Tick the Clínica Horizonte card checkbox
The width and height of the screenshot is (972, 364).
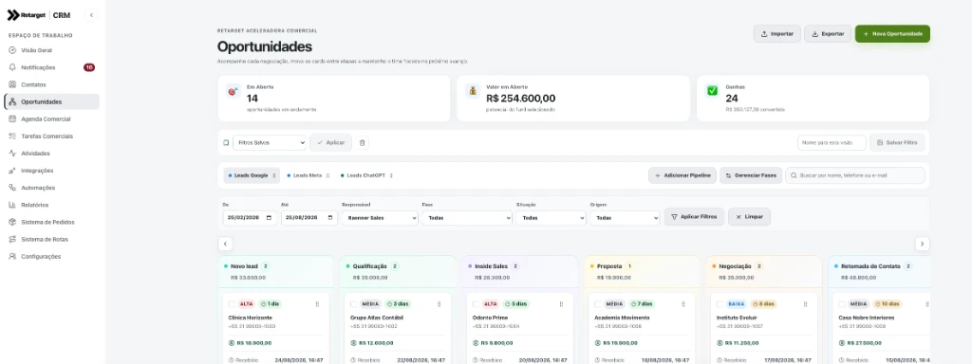coord(233,304)
